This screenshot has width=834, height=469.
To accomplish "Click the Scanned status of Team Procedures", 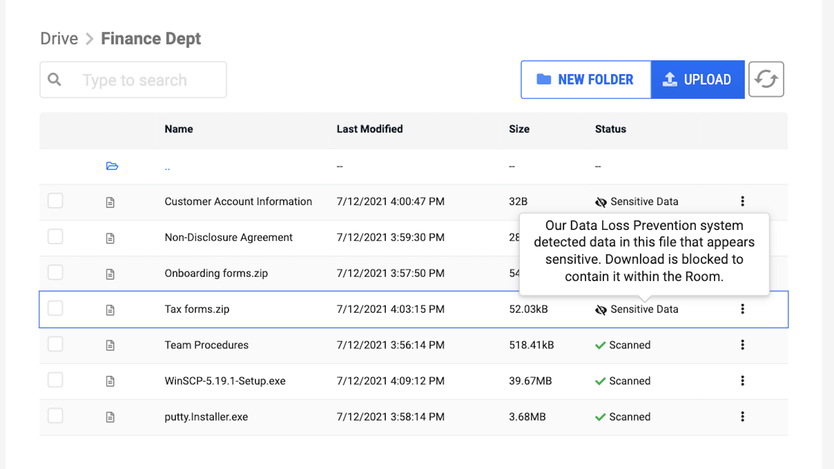I will click(630, 345).
